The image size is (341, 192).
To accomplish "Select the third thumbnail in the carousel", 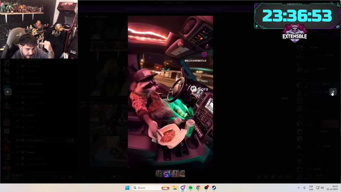I will pos(174,174).
